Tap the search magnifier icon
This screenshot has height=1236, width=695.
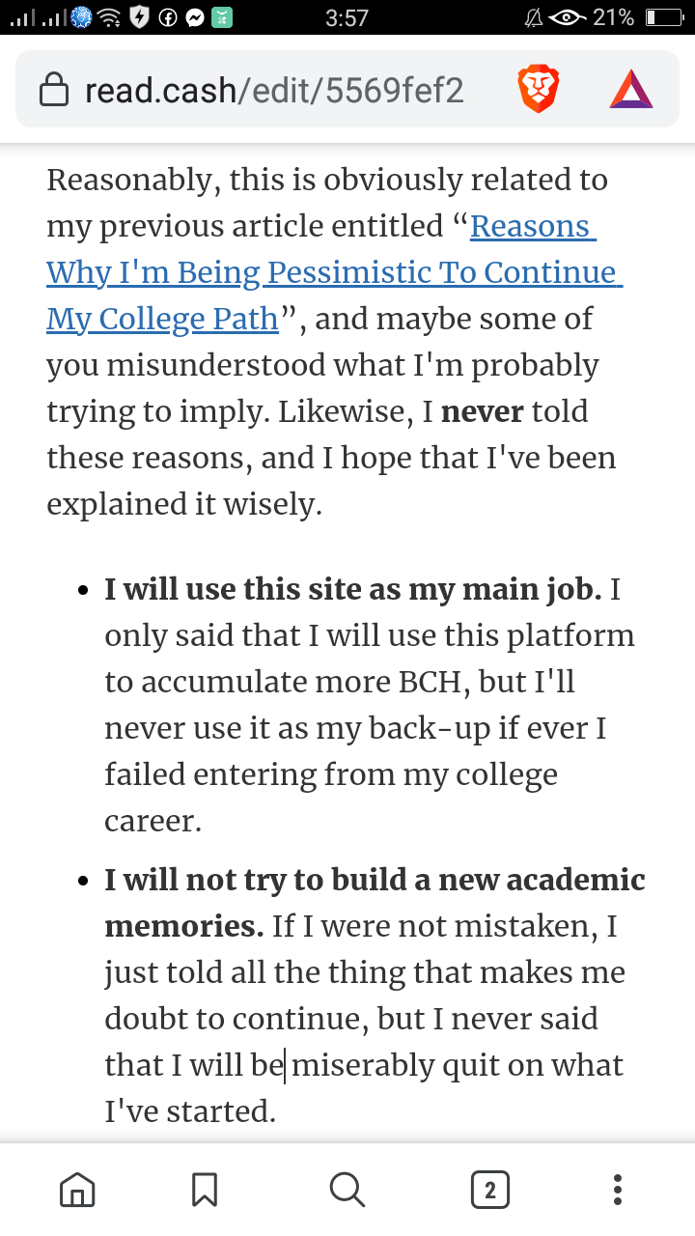tap(347, 1190)
